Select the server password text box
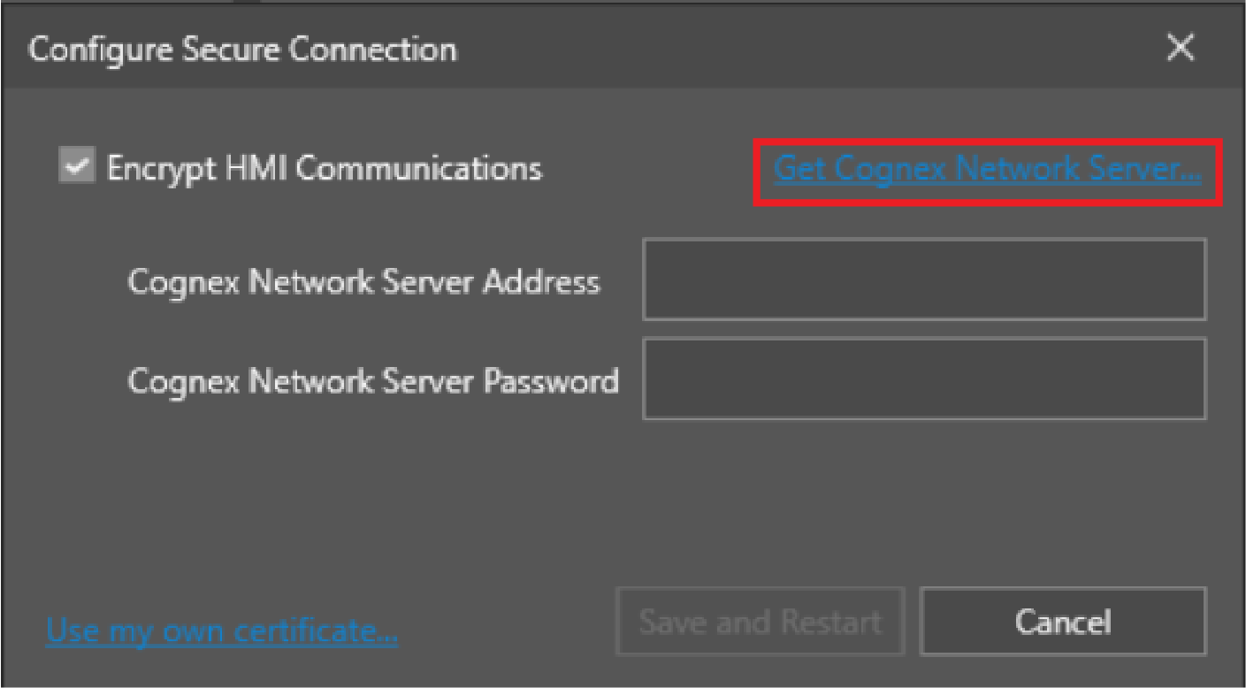The width and height of the screenshot is (1246, 688). 924,378
